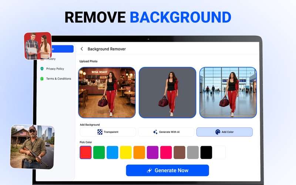Select the highlighted blue sidebar item
The height and width of the screenshot is (185, 296).
pos(62,49)
